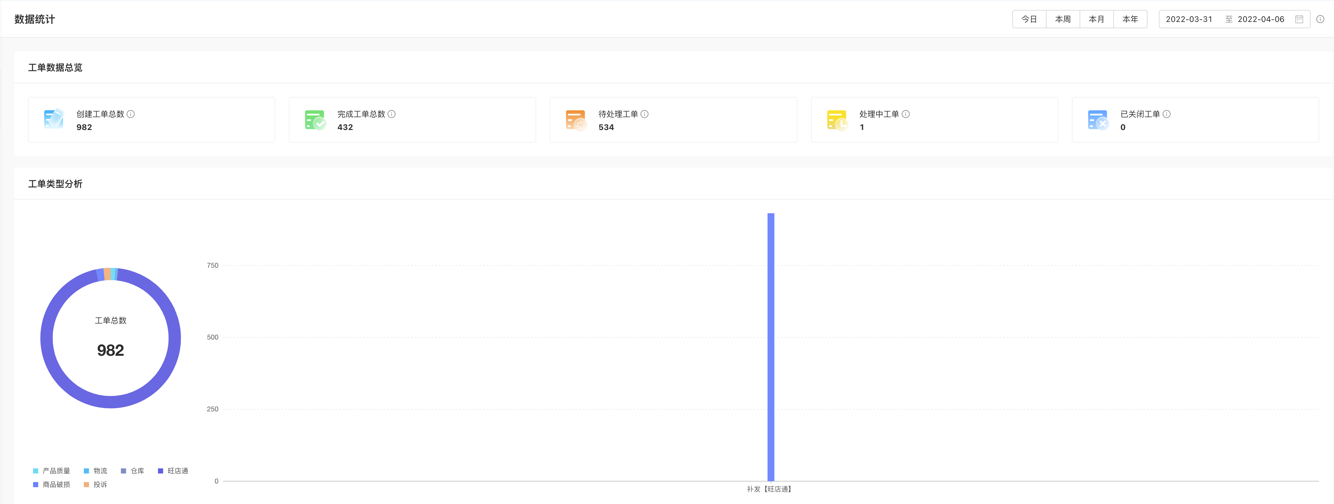
Task: Click info icon beside 完成工单总数
Action: (392, 114)
